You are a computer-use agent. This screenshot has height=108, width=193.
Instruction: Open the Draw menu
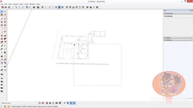click(21, 4)
